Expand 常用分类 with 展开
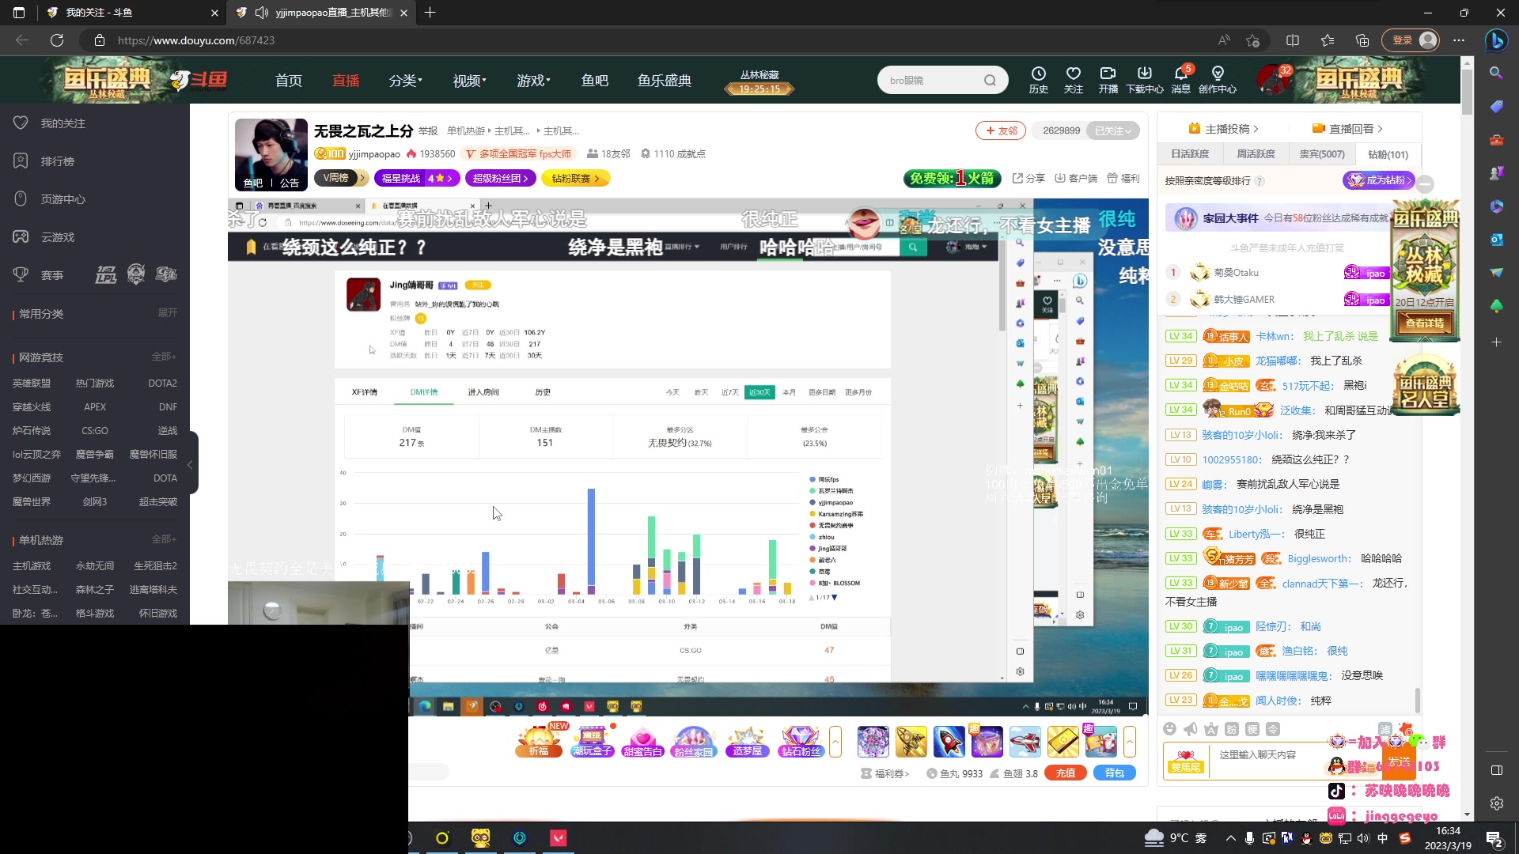Image resolution: width=1519 pixels, height=854 pixels. (167, 313)
